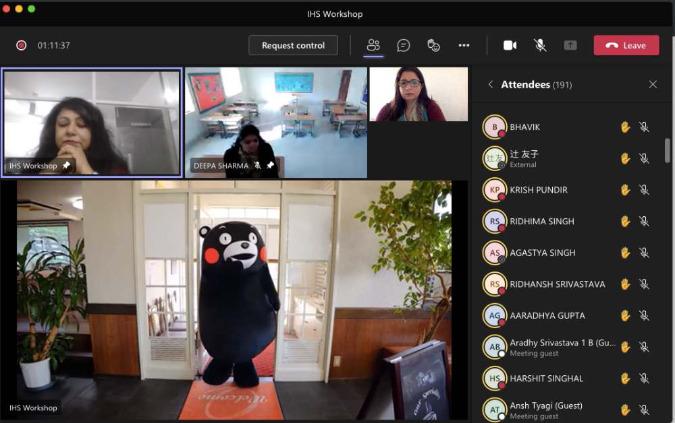The height and width of the screenshot is (423, 675).
Task: Click the attendees list scrollbar
Action: coord(668,150)
